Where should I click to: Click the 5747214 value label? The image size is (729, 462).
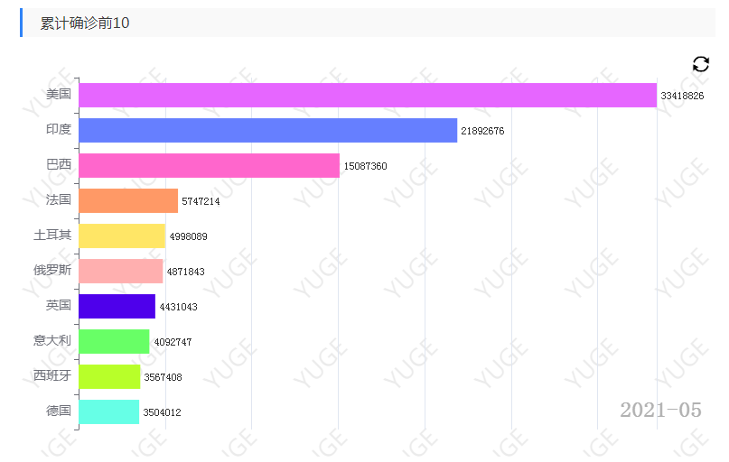point(201,201)
